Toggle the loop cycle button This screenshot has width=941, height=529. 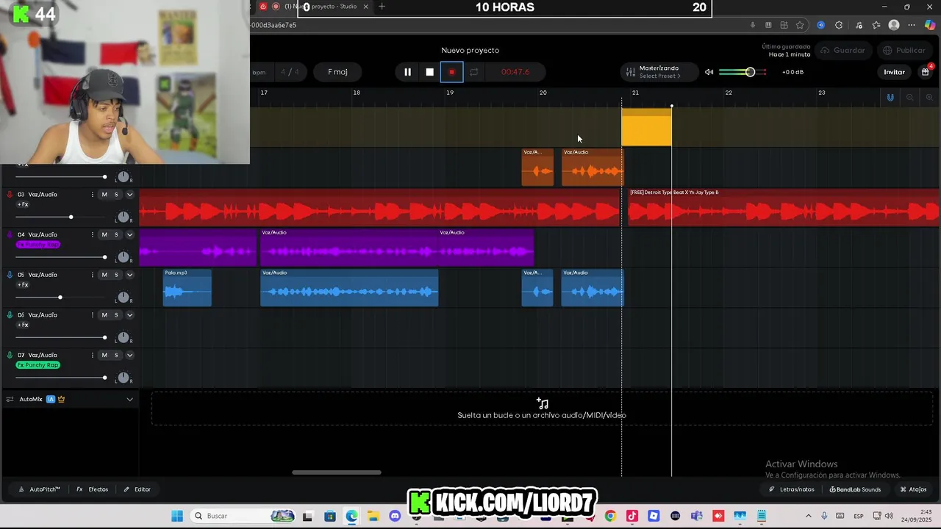pyautogui.click(x=474, y=72)
